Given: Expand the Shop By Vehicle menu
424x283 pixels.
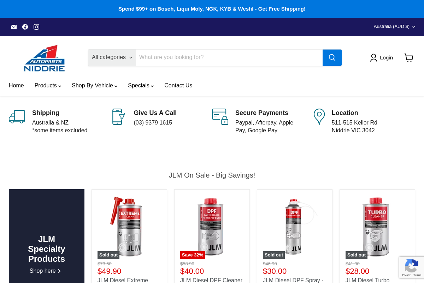Looking at the screenshot, I should 94,86.
